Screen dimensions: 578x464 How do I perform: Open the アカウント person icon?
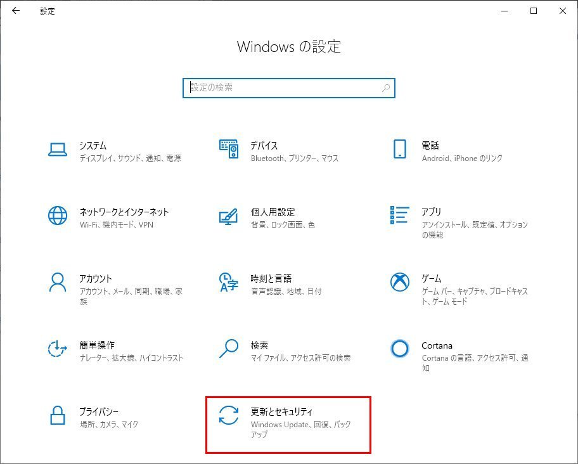coord(58,282)
